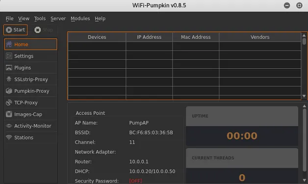Sort by the Mac Address column header
Screen dimensions: 308x184
(x=196, y=37)
